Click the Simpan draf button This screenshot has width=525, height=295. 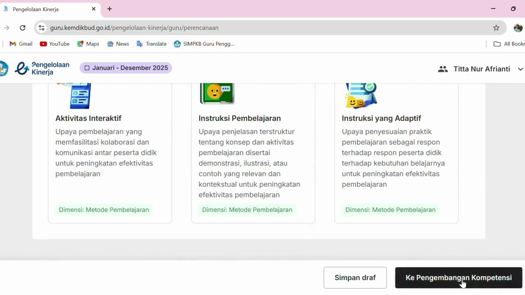[355, 278]
